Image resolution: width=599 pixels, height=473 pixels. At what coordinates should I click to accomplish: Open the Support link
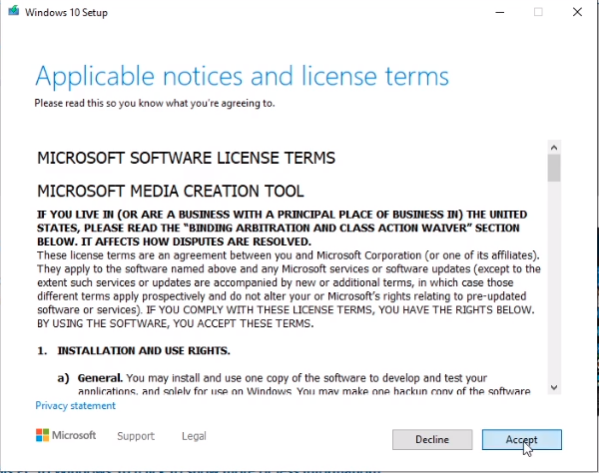136,436
